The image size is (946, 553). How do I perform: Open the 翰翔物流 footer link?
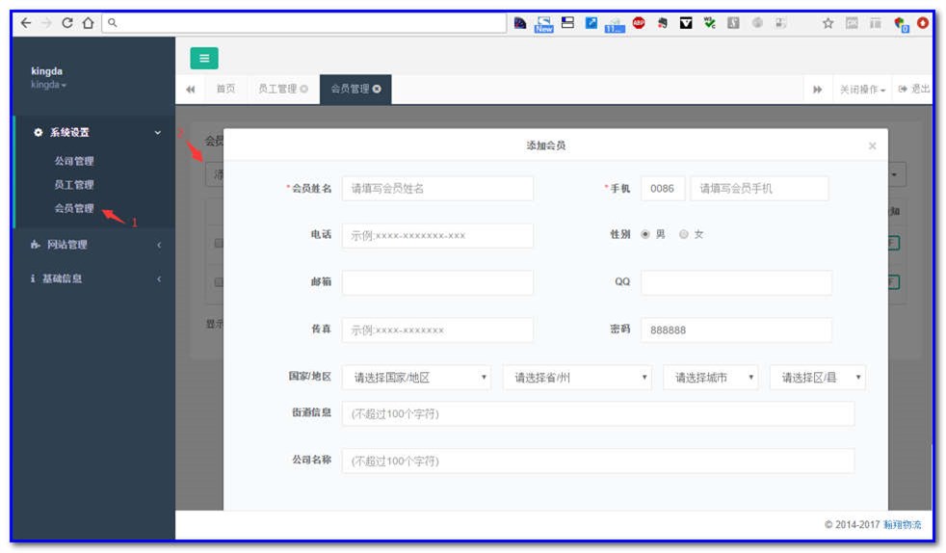pos(902,525)
